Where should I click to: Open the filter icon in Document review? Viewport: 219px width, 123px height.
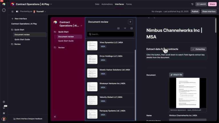[x=125, y=28]
